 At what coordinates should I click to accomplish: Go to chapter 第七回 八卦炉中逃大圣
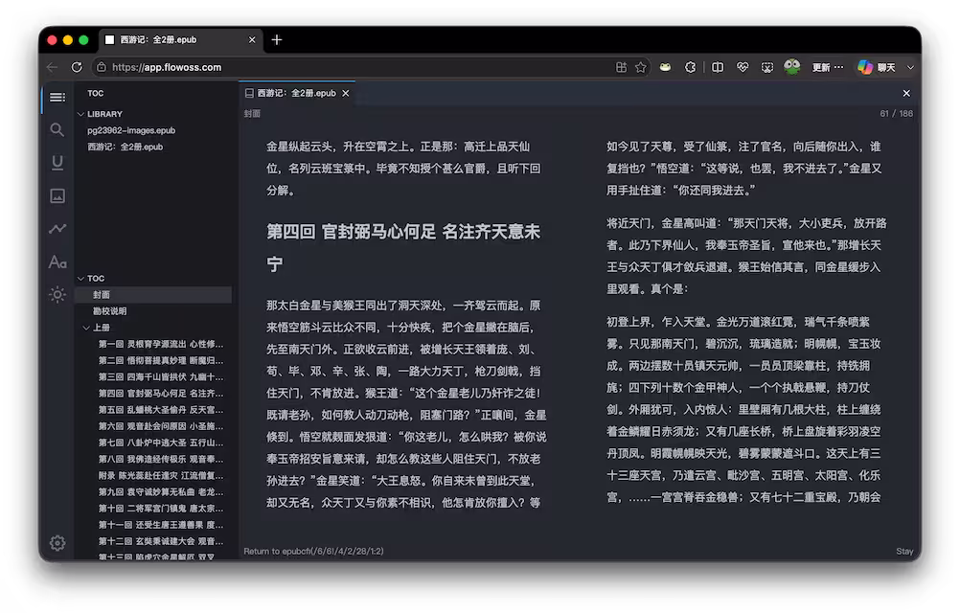click(x=161, y=443)
